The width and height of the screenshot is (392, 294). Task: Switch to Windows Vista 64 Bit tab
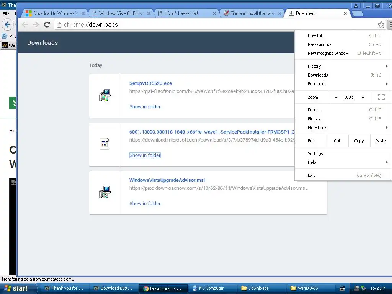121,13
